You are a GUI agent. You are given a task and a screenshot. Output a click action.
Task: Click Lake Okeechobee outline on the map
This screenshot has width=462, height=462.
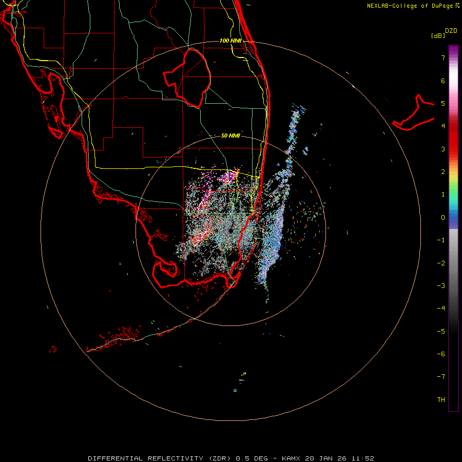pyautogui.click(x=187, y=79)
